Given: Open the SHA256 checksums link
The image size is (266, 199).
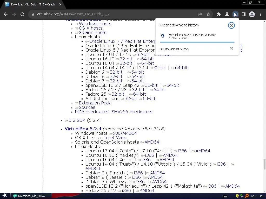Looking at the screenshot, I should pyautogui.click(x=132, y=112).
